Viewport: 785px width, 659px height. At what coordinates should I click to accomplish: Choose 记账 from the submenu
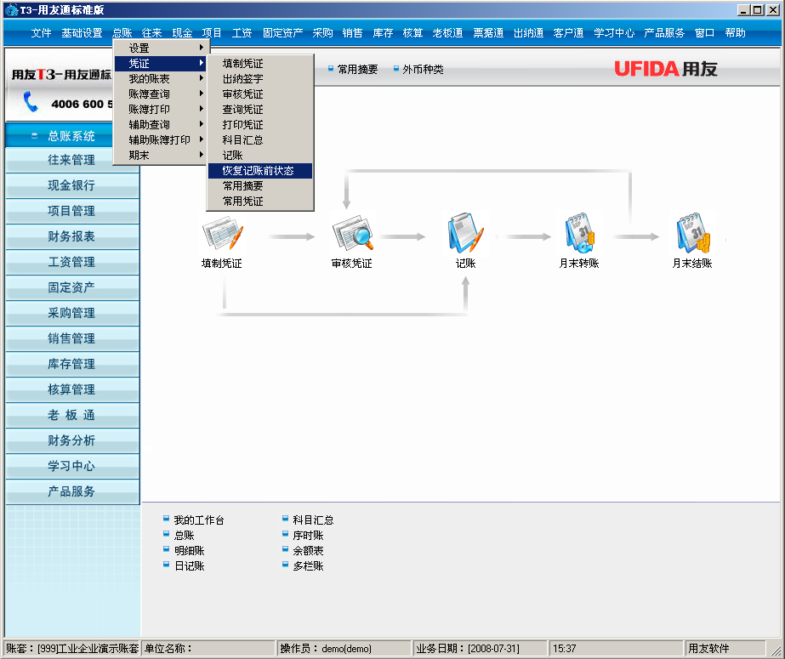pos(260,155)
